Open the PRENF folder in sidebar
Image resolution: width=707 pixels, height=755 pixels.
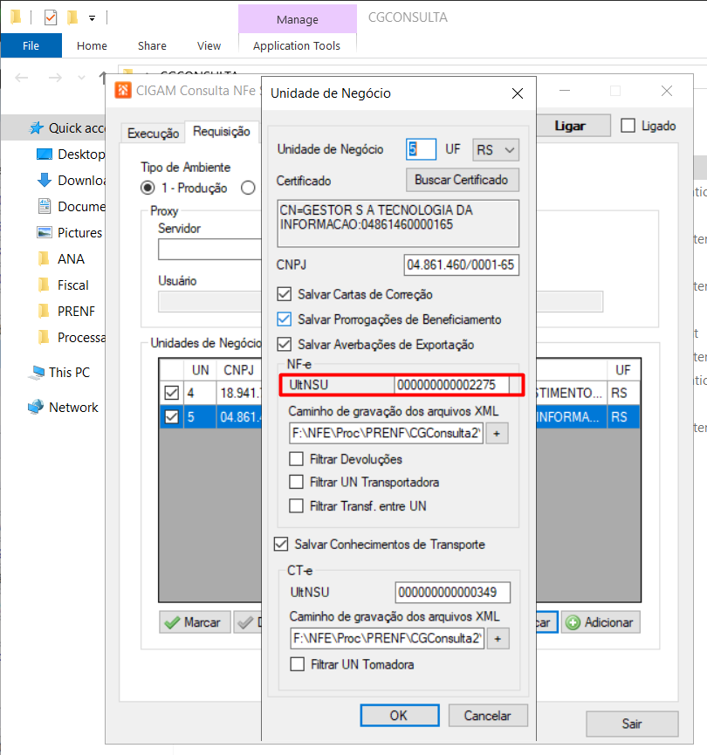[x=66, y=311]
